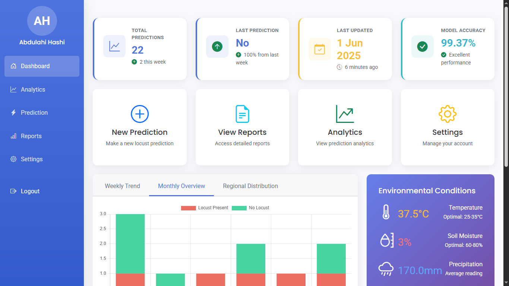Click the 22 total predictions value

[x=137, y=50]
